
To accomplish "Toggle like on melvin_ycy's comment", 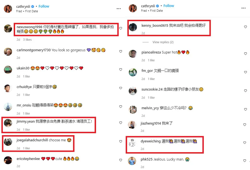I will (246, 109).
